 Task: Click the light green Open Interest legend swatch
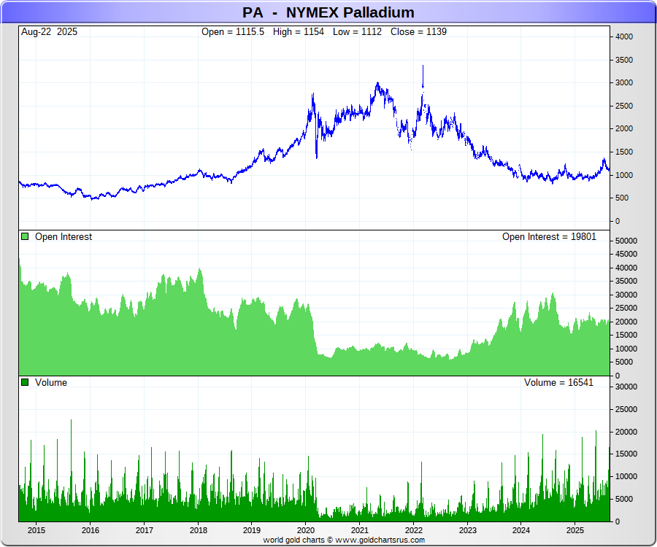click(x=25, y=237)
